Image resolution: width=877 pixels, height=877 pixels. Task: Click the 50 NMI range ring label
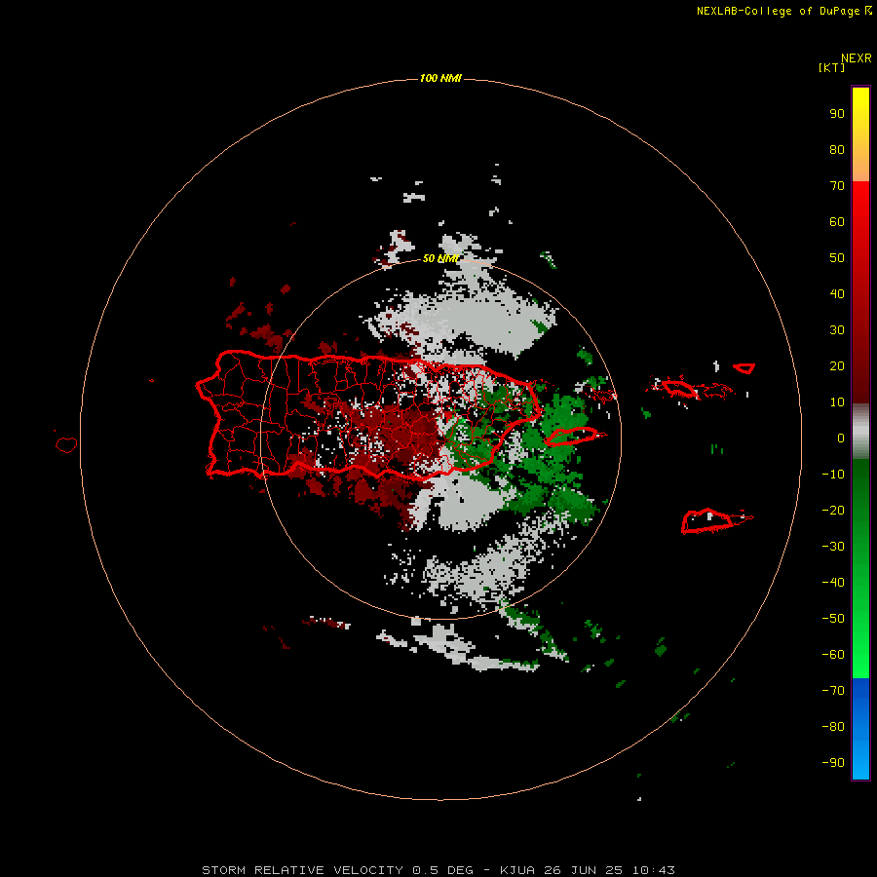point(440,258)
